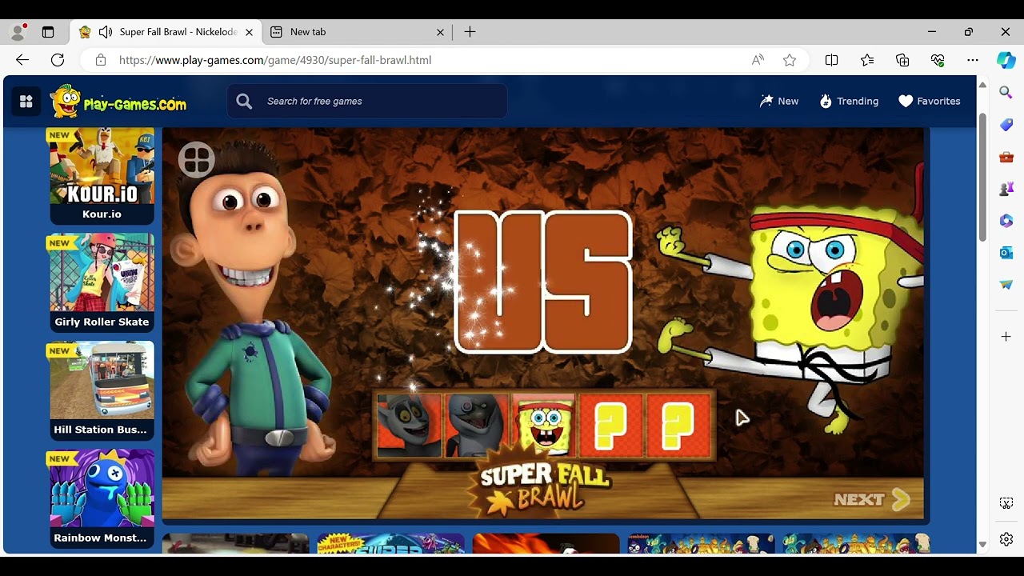Click the page vertical scrollbar
The height and width of the screenshot is (576, 1024).
[982, 176]
